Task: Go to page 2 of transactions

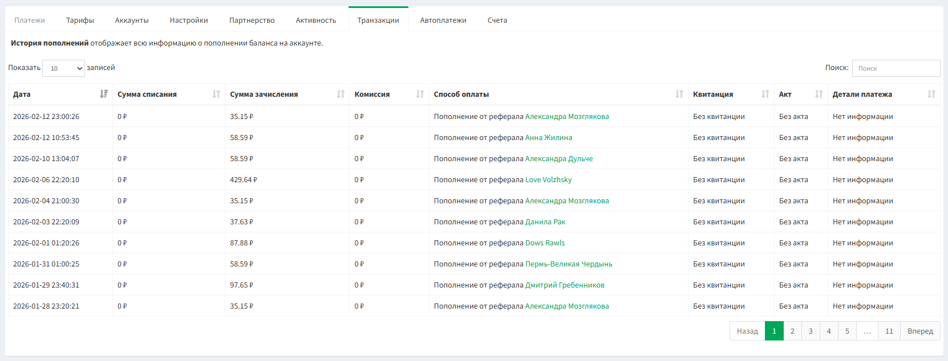Action: [x=792, y=331]
